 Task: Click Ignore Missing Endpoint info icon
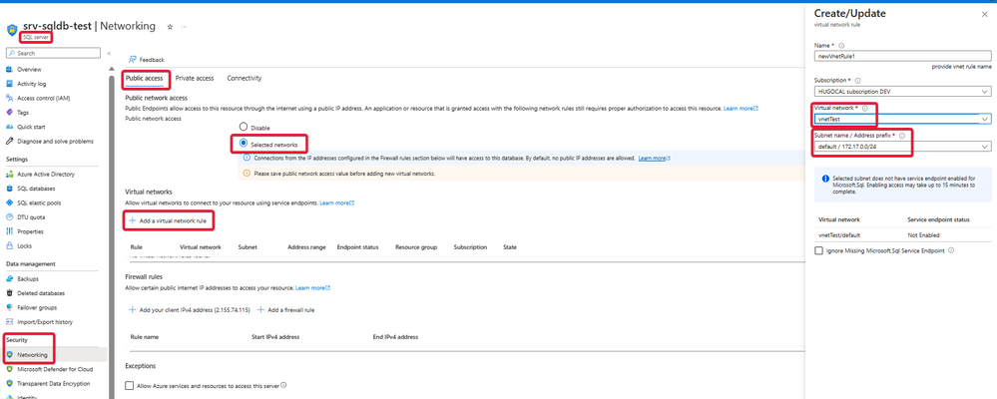pyautogui.click(x=950, y=250)
